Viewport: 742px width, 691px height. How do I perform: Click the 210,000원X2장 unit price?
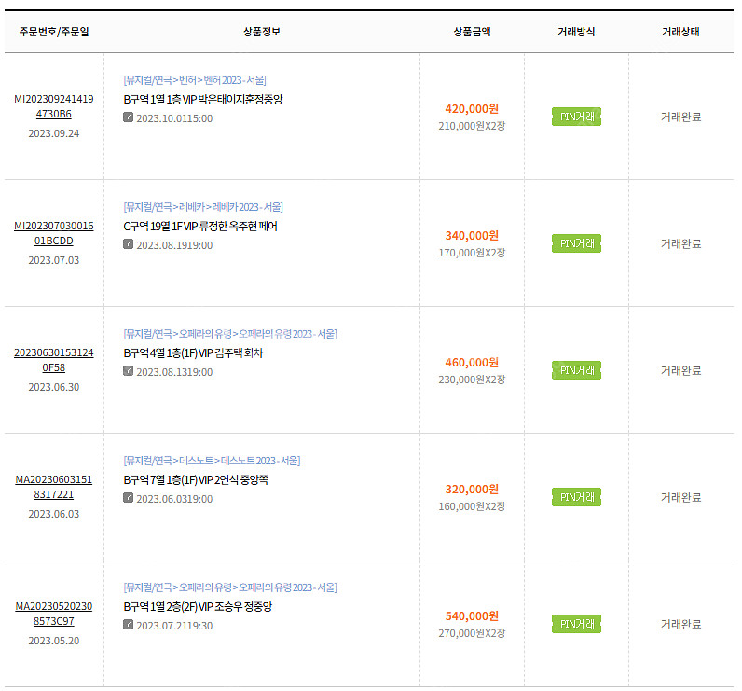pyautogui.click(x=472, y=126)
